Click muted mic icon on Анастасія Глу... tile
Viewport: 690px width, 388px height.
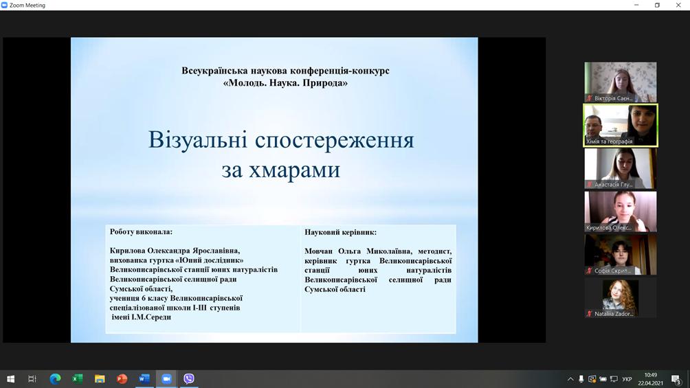coord(589,184)
